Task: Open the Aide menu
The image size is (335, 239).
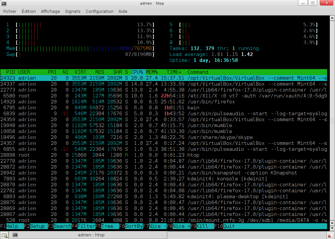Action: (123, 11)
